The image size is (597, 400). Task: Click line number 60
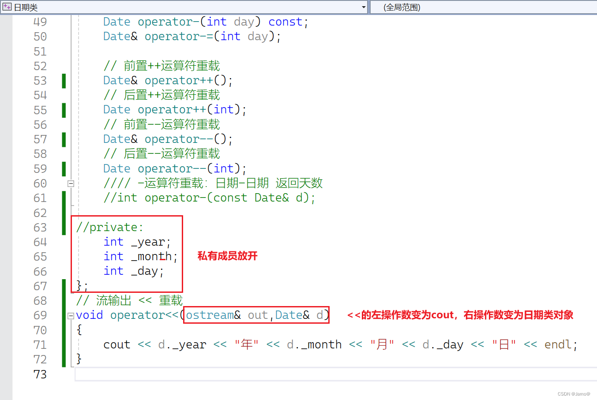[x=40, y=183]
